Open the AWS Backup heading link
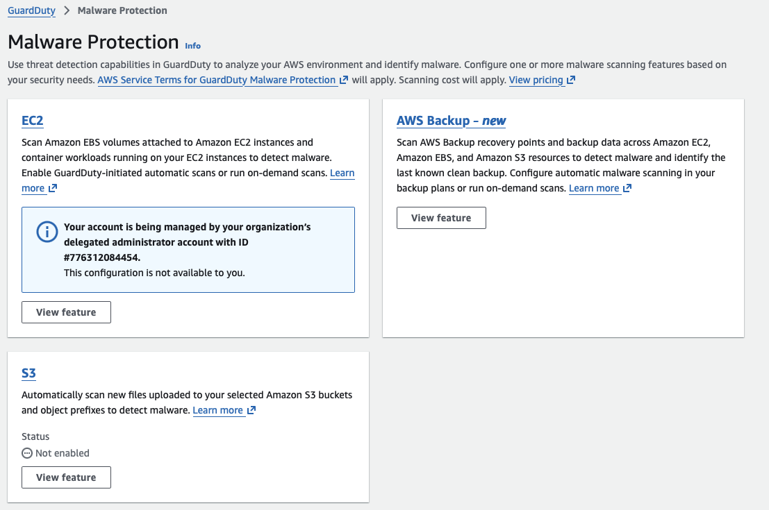The width and height of the screenshot is (769, 510). [x=451, y=121]
